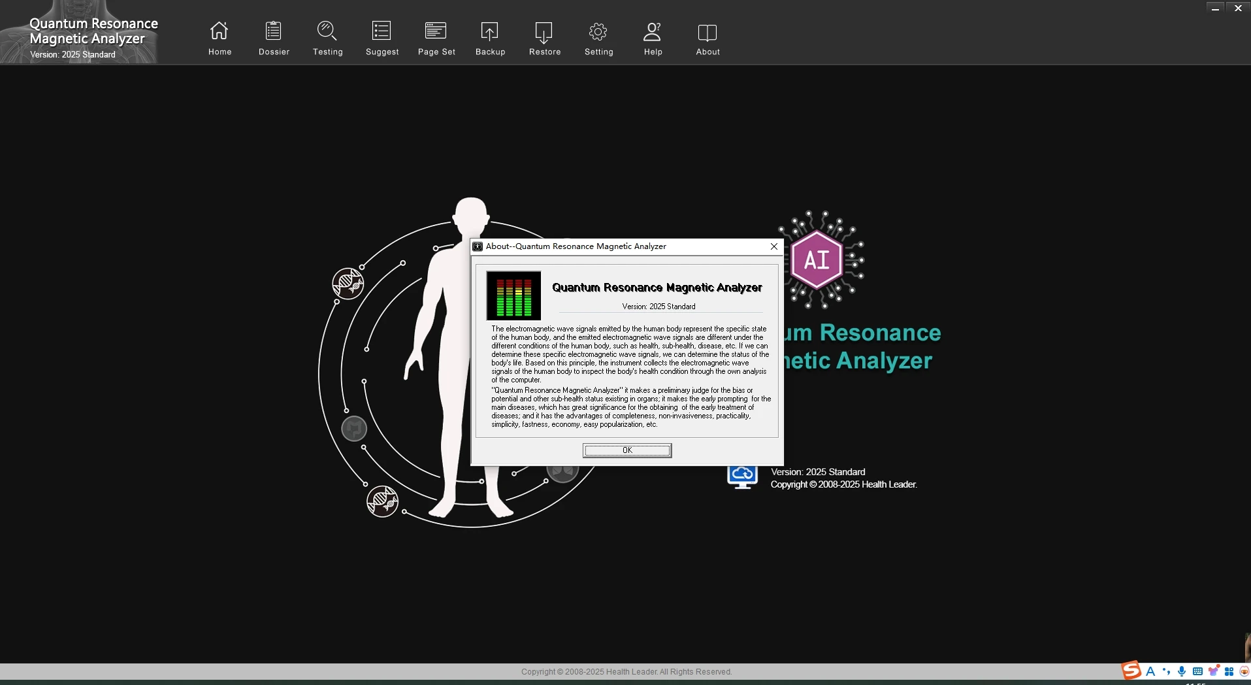Open the Setting gear icon
Image resolution: width=1251 pixels, height=685 pixels.
click(x=598, y=38)
